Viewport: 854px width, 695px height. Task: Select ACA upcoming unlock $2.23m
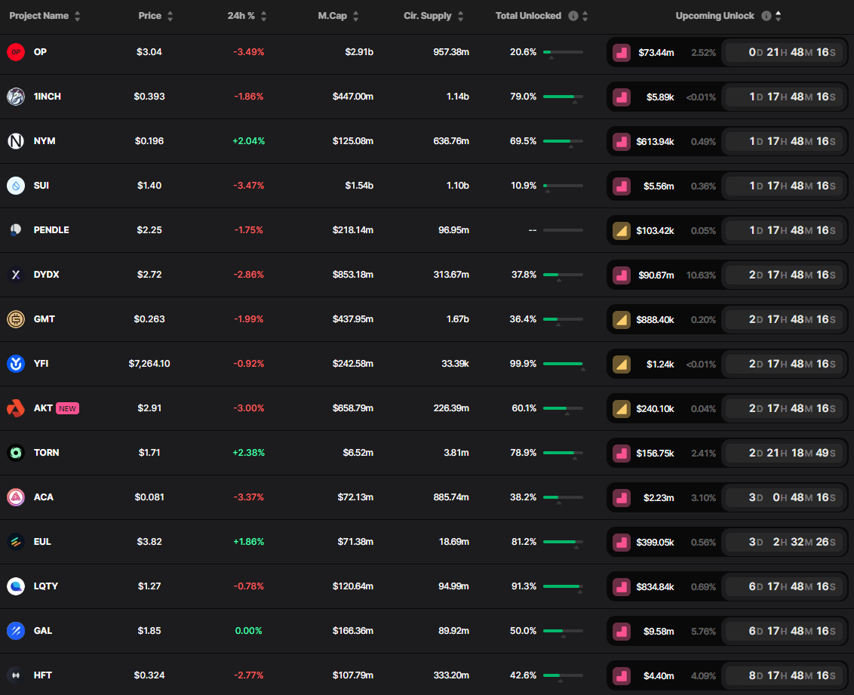[x=659, y=498]
